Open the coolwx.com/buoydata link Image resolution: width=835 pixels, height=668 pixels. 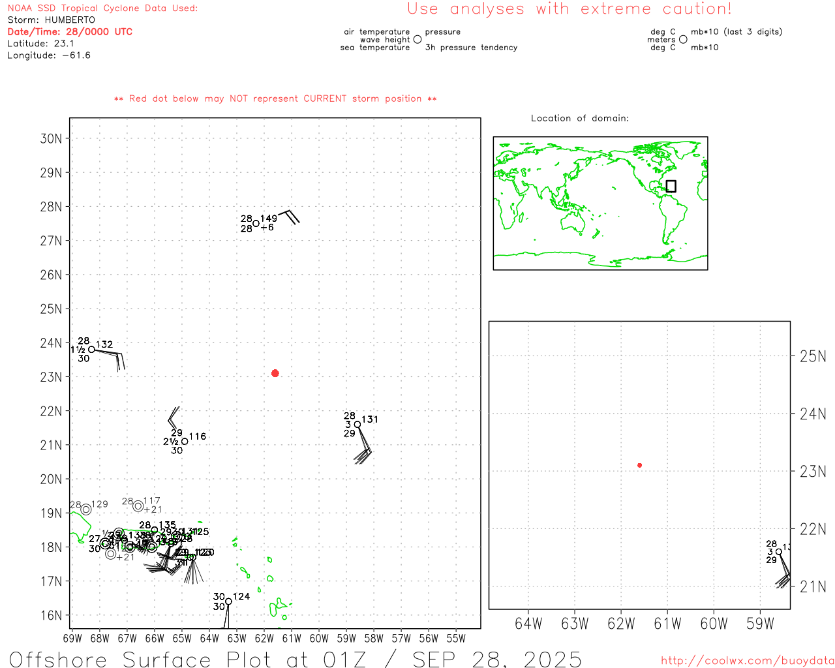pos(748,661)
